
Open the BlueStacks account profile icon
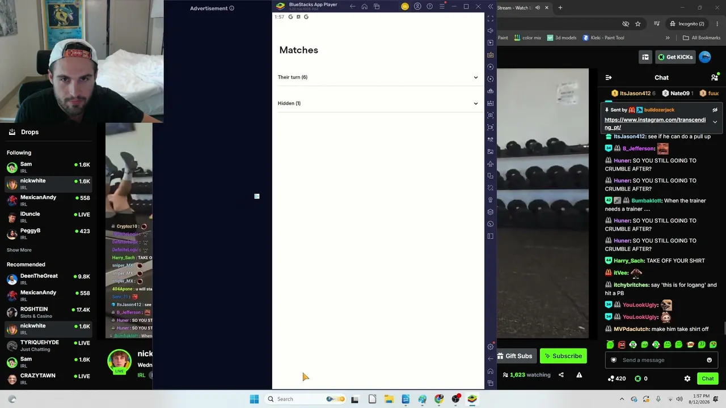(417, 7)
